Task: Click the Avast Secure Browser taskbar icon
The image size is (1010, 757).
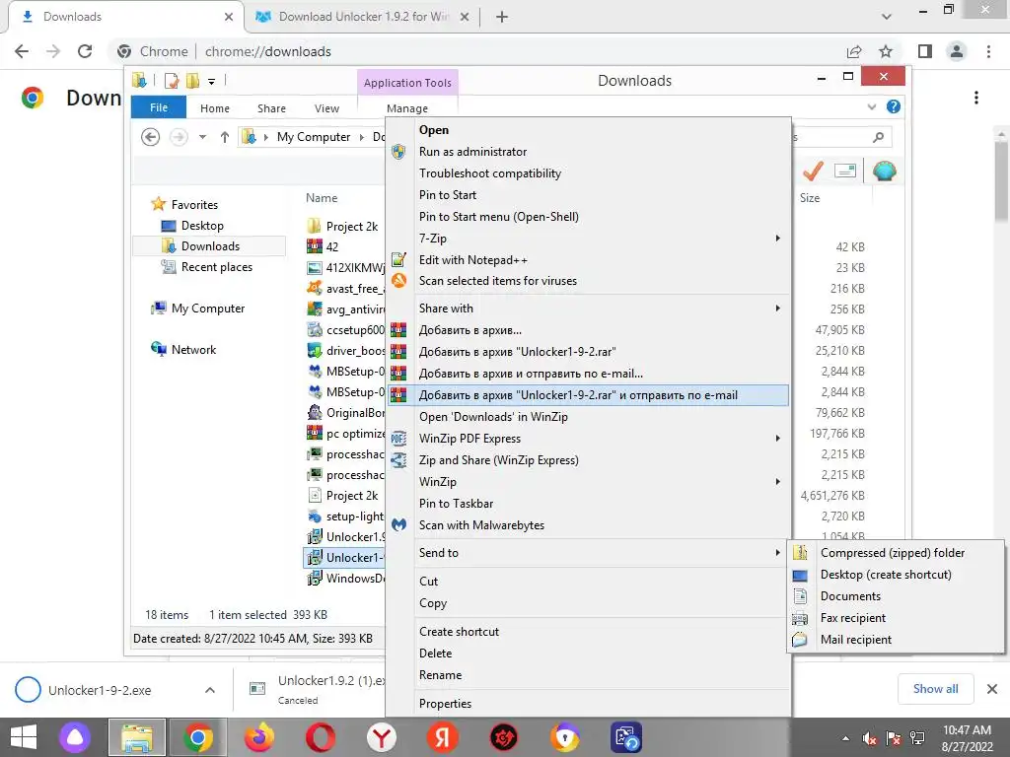Action: pos(565,737)
